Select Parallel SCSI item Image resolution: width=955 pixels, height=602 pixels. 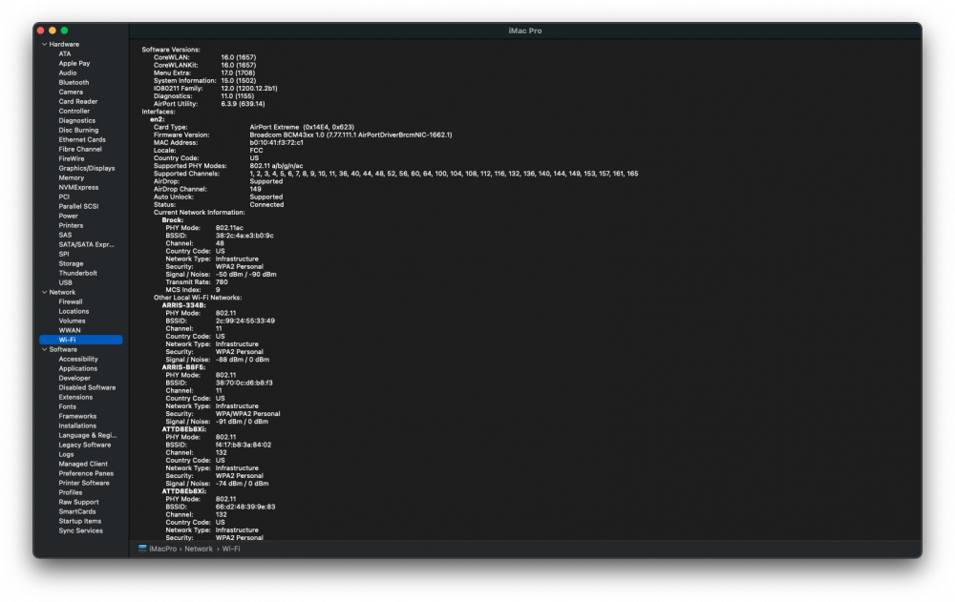tap(78, 206)
